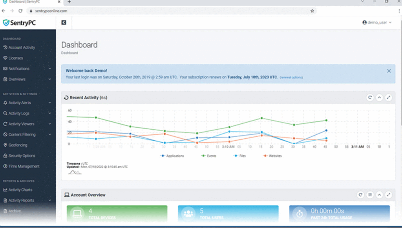Select the Dashboard browser tab
Screen dimensions: 402x228
pos(31,2)
